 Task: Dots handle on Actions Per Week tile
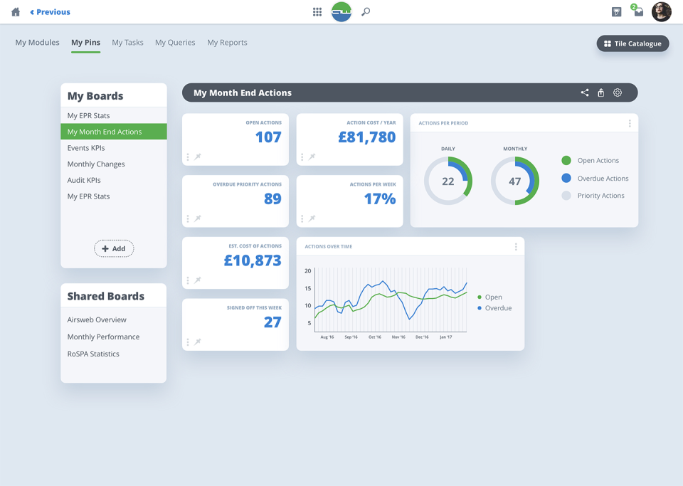[302, 218]
